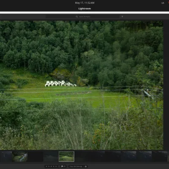Click the Lightroom window title

[84, 8]
